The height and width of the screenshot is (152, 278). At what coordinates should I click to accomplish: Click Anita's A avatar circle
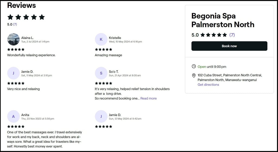coord(14,116)
